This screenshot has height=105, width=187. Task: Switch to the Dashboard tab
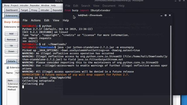[x=12, y=10]
